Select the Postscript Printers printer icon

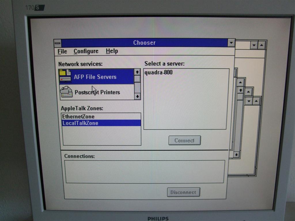[x=66, y=92]
